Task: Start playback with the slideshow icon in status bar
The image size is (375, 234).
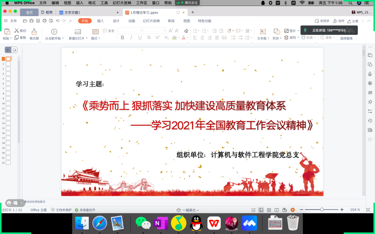Action: pos(292,210)
